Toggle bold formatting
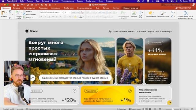196x110 pixels. click(41, 16)
